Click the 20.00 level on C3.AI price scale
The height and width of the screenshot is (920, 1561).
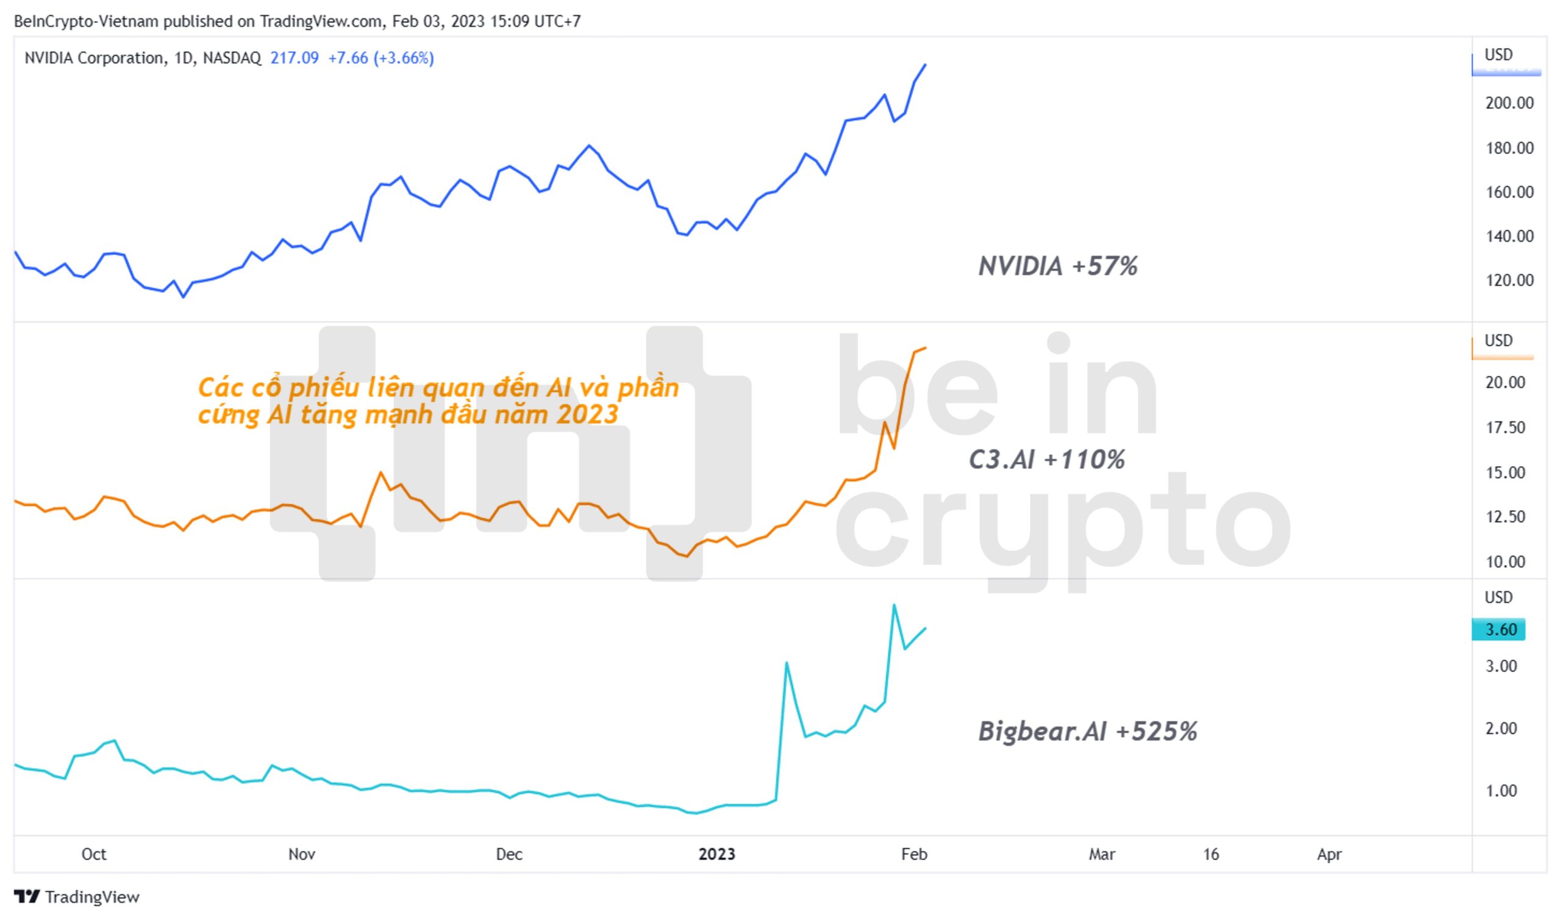pyautogui.click(x=1505, y=382)
